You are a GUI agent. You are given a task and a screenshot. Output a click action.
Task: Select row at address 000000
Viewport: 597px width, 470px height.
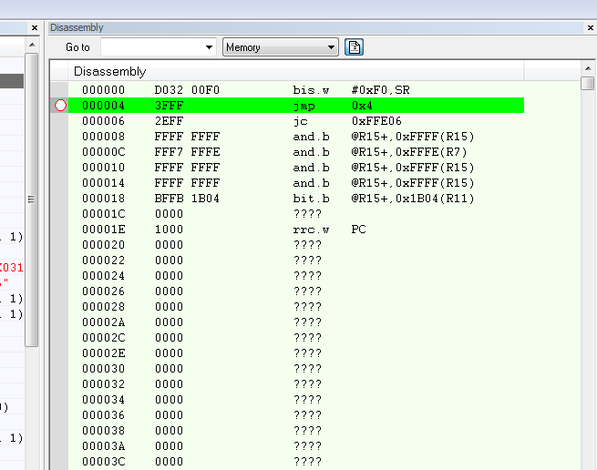296,90
